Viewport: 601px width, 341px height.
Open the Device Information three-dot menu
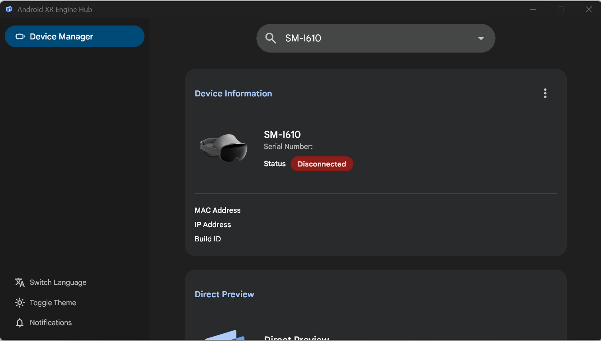tap(545, 93)
